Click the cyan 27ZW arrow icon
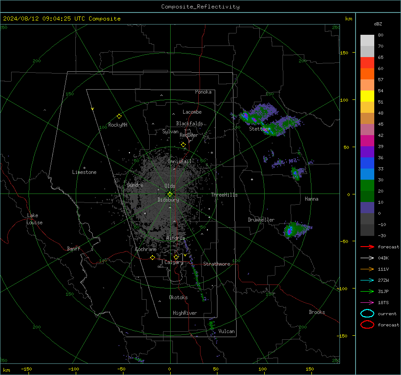Screen dimensions: 401x375 [x=367, y=280]
